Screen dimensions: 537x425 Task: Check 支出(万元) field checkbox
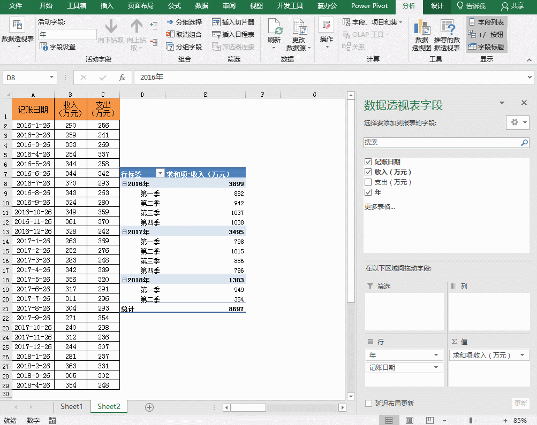point(368,182)
